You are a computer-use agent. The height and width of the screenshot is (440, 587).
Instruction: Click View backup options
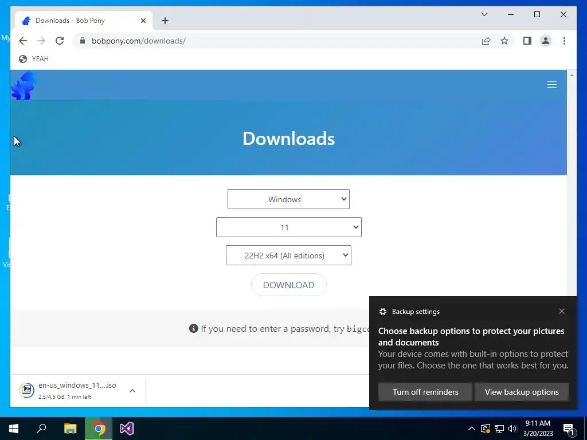pyautogui.click(x=522, y=392)
